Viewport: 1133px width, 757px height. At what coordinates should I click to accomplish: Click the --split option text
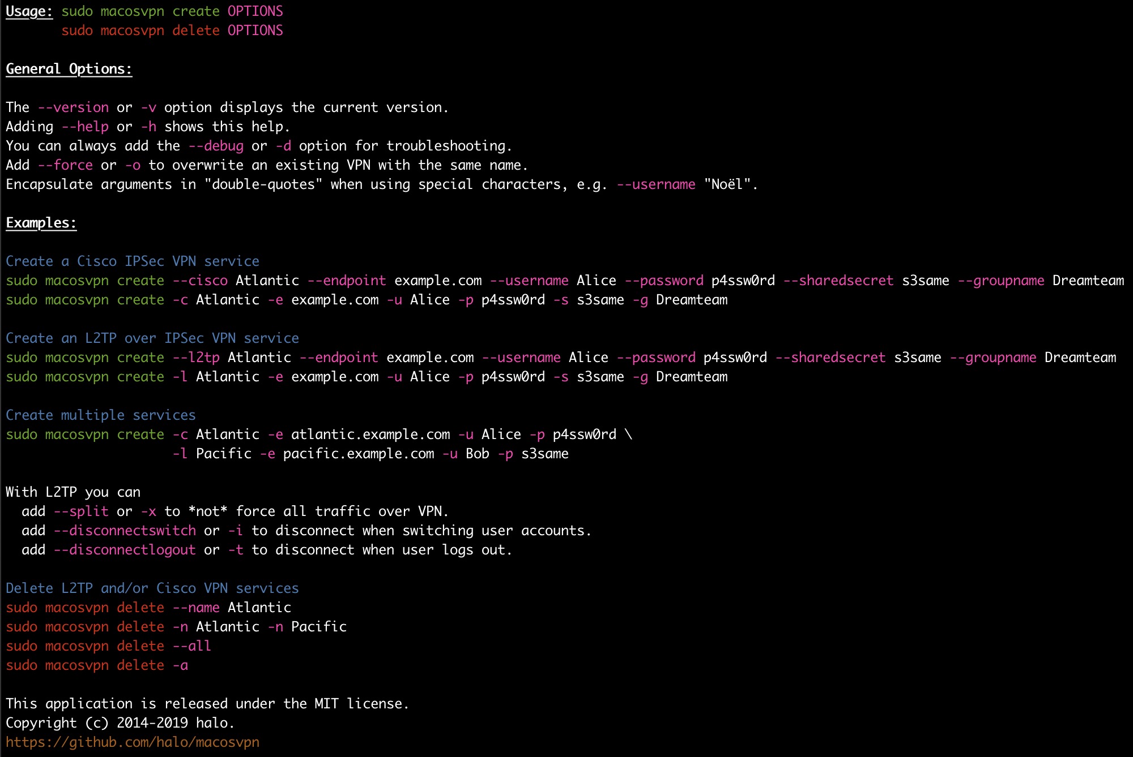(81, 511)
